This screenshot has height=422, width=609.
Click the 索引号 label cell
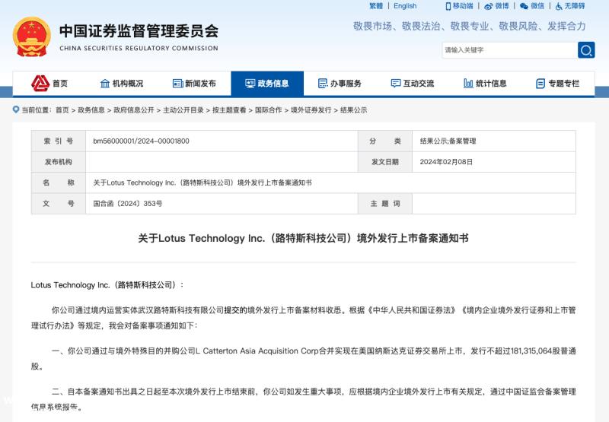(59, 141)
